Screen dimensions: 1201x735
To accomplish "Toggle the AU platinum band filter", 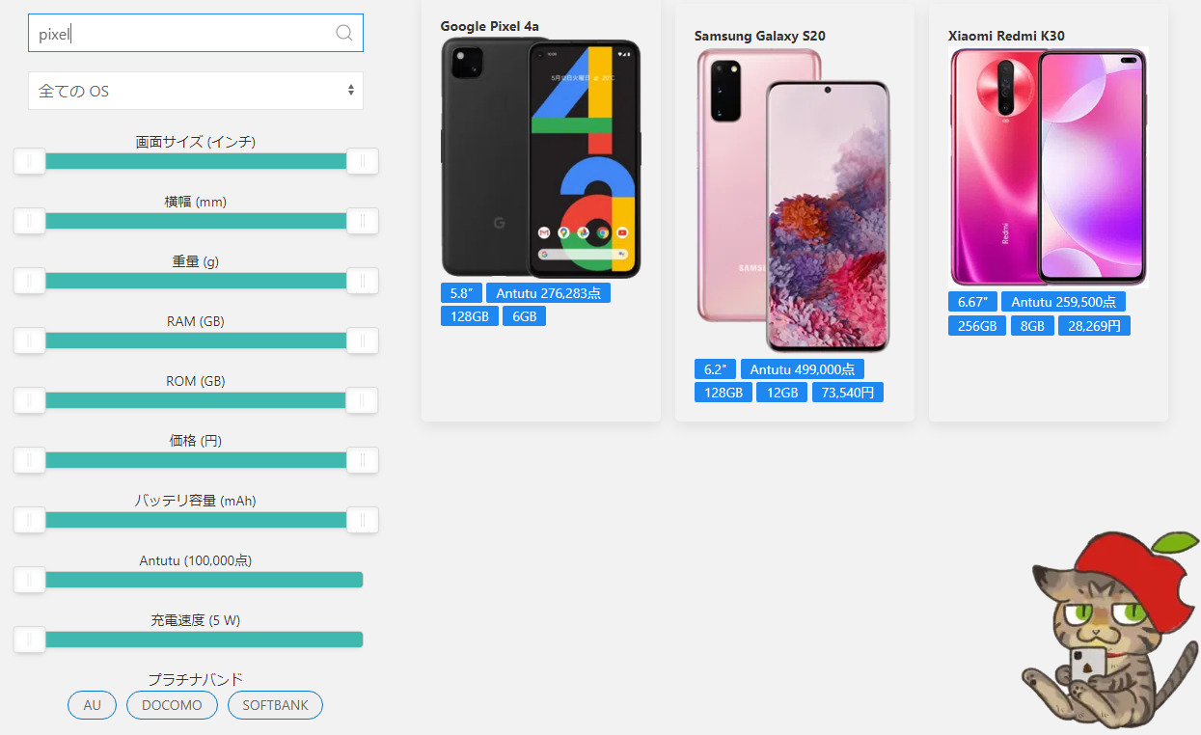I will tap(92, 705).
